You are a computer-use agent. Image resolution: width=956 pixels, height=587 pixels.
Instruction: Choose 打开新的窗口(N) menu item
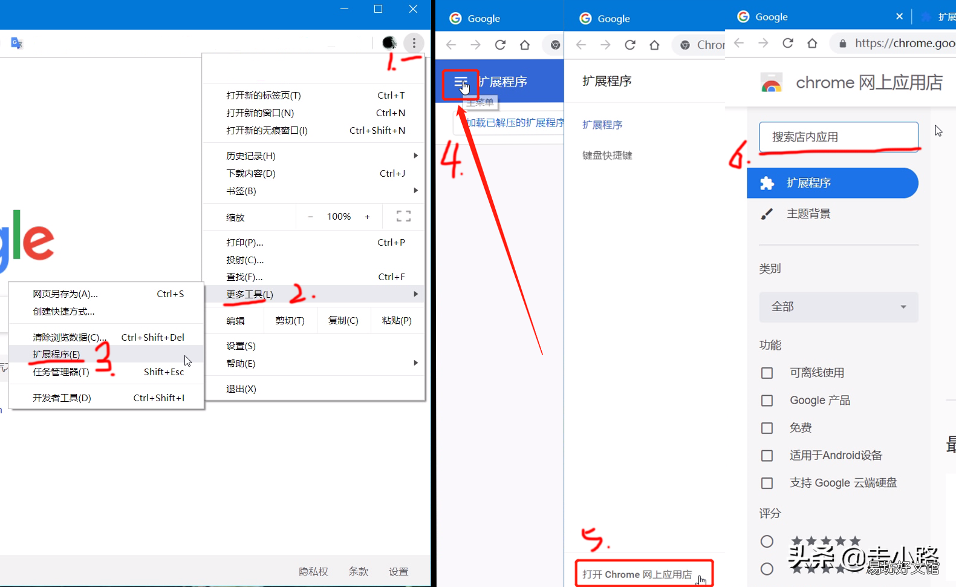click(314, 113)
